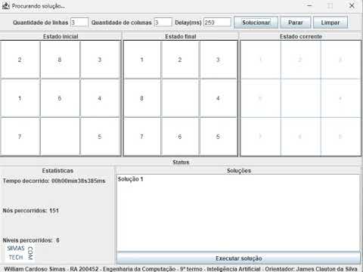
Task: Click the Níveis percorridos: 6 text
Action: [31, 240]
